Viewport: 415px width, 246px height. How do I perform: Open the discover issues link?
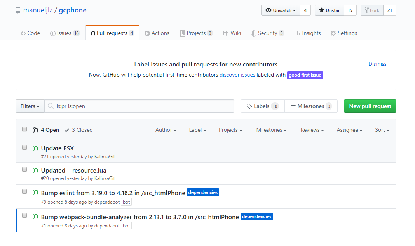point(237,75)
